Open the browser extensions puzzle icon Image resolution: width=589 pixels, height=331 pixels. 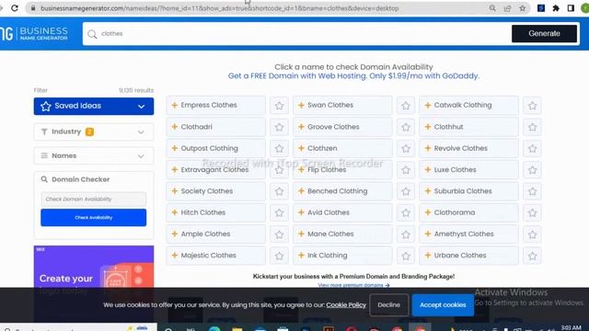[556, 8]
